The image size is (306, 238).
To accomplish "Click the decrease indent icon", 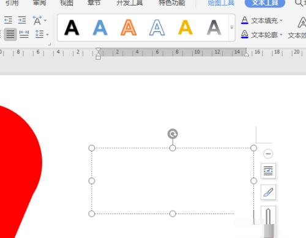I will click(8, 20).
